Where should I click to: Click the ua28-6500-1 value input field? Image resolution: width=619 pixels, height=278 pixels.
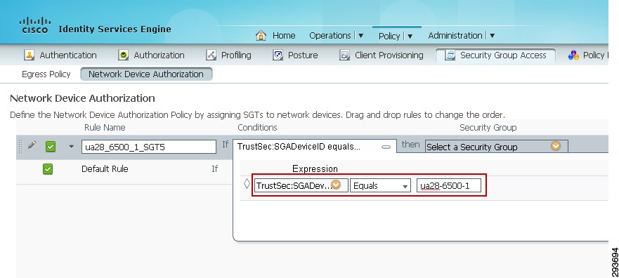tap(449, 186)
